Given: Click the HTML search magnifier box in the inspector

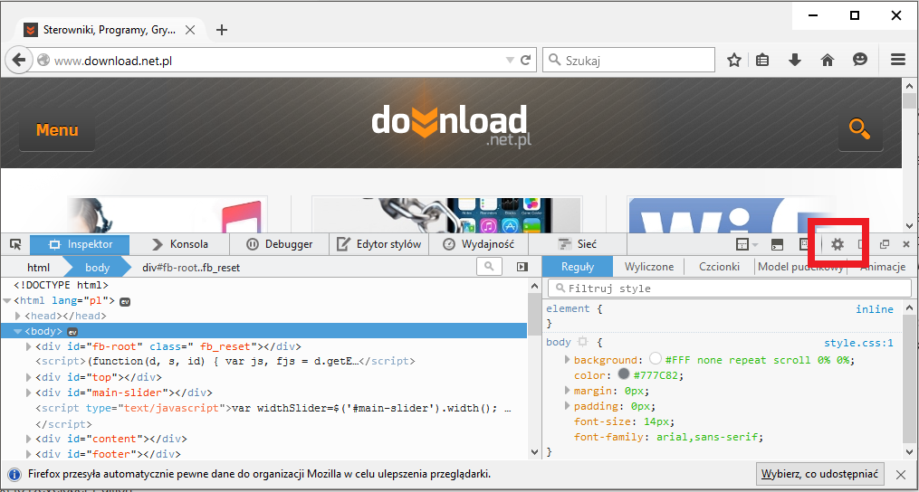Looking at the screenshot, I should pyautogui.click(x=489, y=267).
